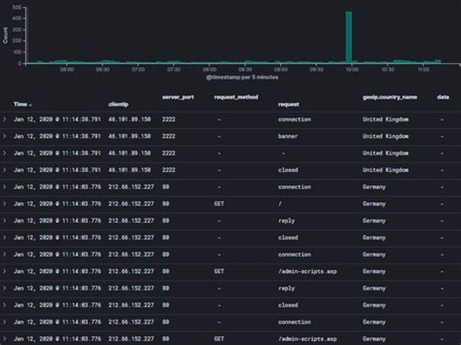Select the tall spike bar in the histogram
461x345 pixels.
(349, 37)
